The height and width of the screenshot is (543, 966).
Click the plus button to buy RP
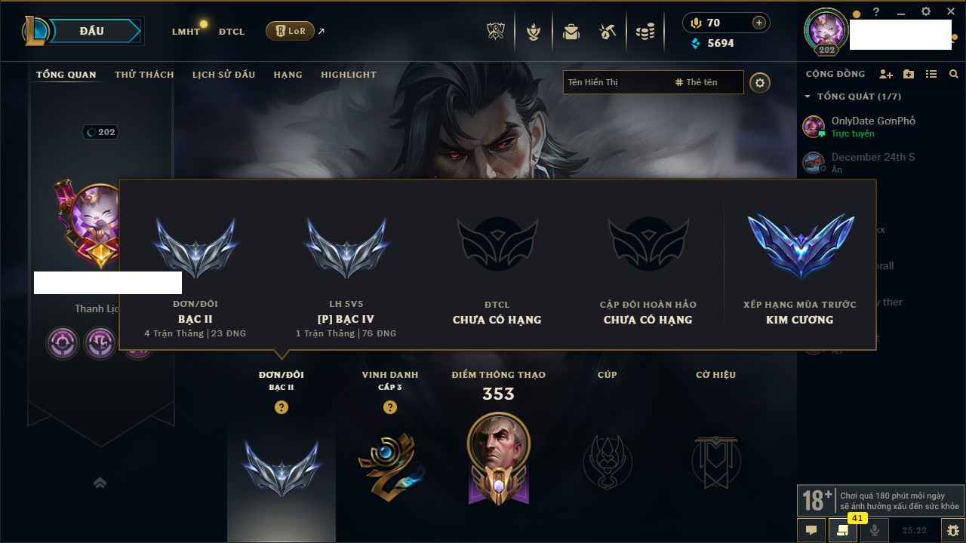[759, 23]
